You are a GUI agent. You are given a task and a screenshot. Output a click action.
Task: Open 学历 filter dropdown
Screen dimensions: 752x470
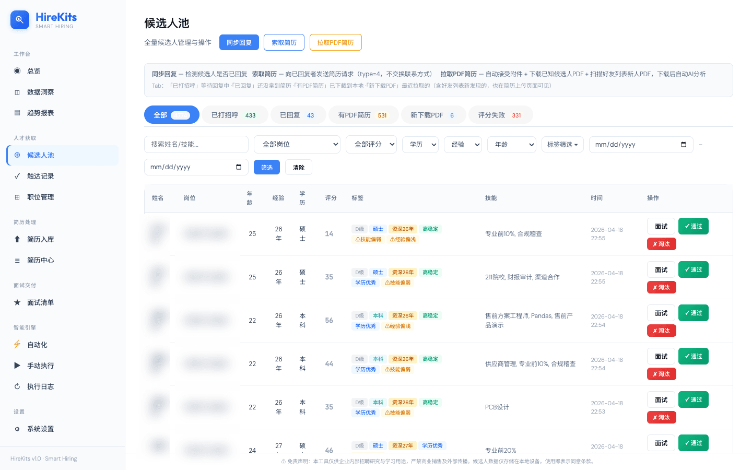click(x=420, y=145)
